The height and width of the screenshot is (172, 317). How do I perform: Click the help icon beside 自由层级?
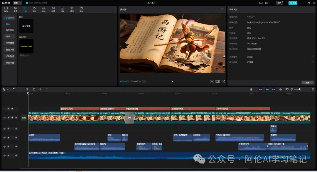coord(313,62)
